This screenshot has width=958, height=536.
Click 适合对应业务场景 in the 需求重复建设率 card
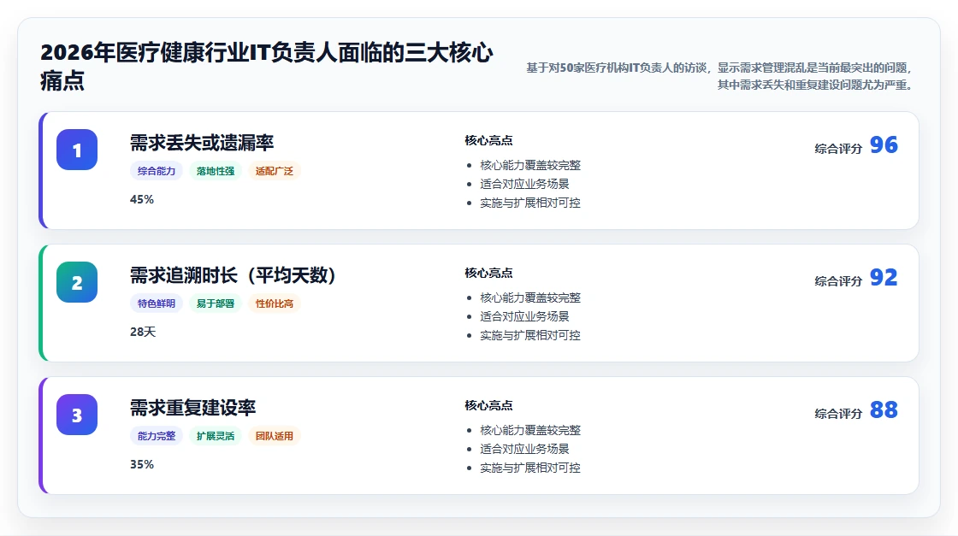coord(524,449)
